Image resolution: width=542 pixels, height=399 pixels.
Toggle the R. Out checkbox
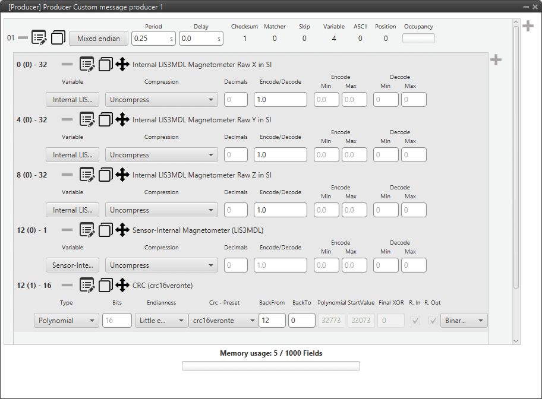point(433,321)
